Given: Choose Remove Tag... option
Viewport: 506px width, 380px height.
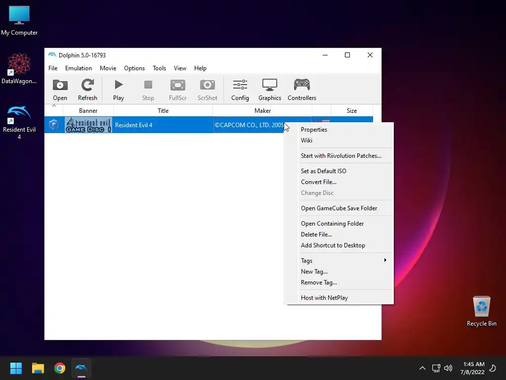Looking at the screenshot, I should [339, 283].
